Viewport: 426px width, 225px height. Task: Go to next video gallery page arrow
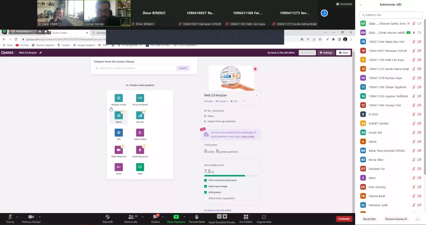(x=324, y=13)
